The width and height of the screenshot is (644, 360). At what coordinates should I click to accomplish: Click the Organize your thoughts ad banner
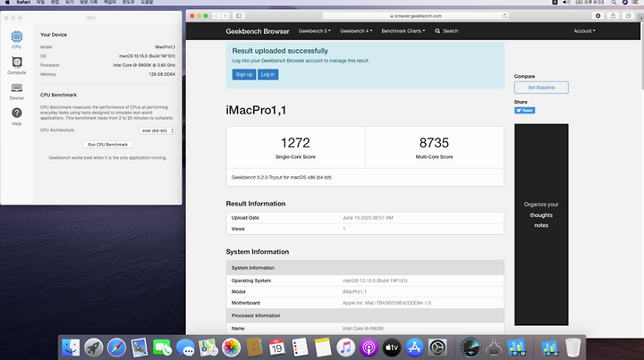coord(541,225)
